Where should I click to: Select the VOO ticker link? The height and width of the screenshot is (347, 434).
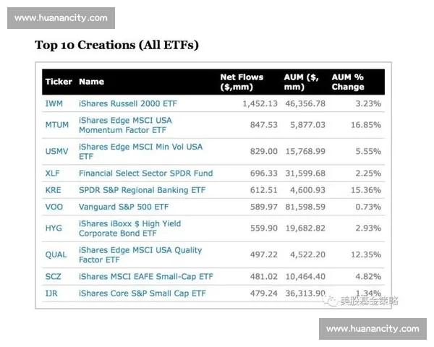(x=54, y=207)
